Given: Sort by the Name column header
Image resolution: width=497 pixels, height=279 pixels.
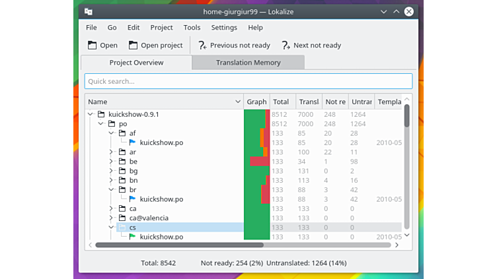Looking at the screenshot, I should pos(159,102).
